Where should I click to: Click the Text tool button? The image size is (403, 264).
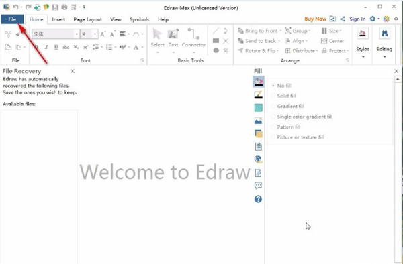tap(173, 40)
